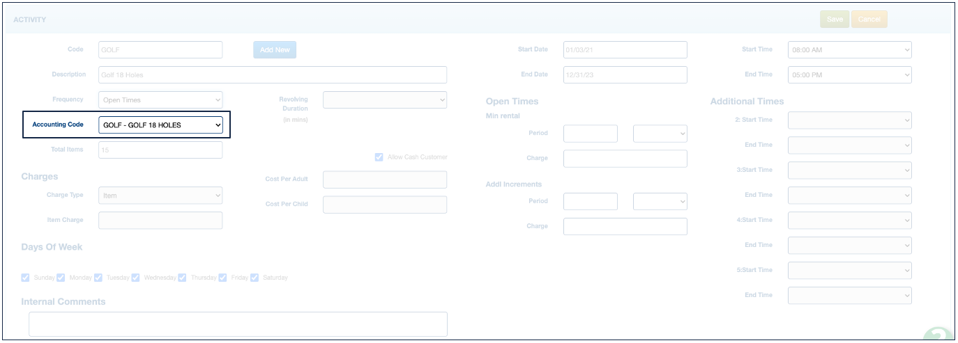Toggle the Wednesday checkbox

(x=136, y=278)
